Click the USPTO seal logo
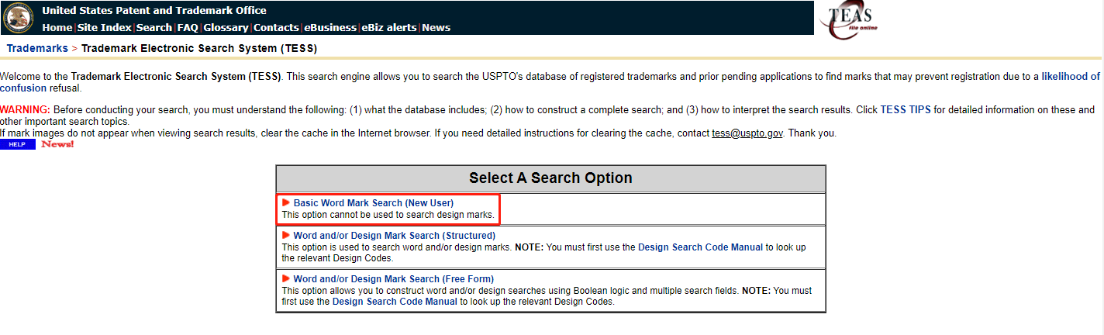This screenshot has width=1104, height=335. [x=19, y=18]
